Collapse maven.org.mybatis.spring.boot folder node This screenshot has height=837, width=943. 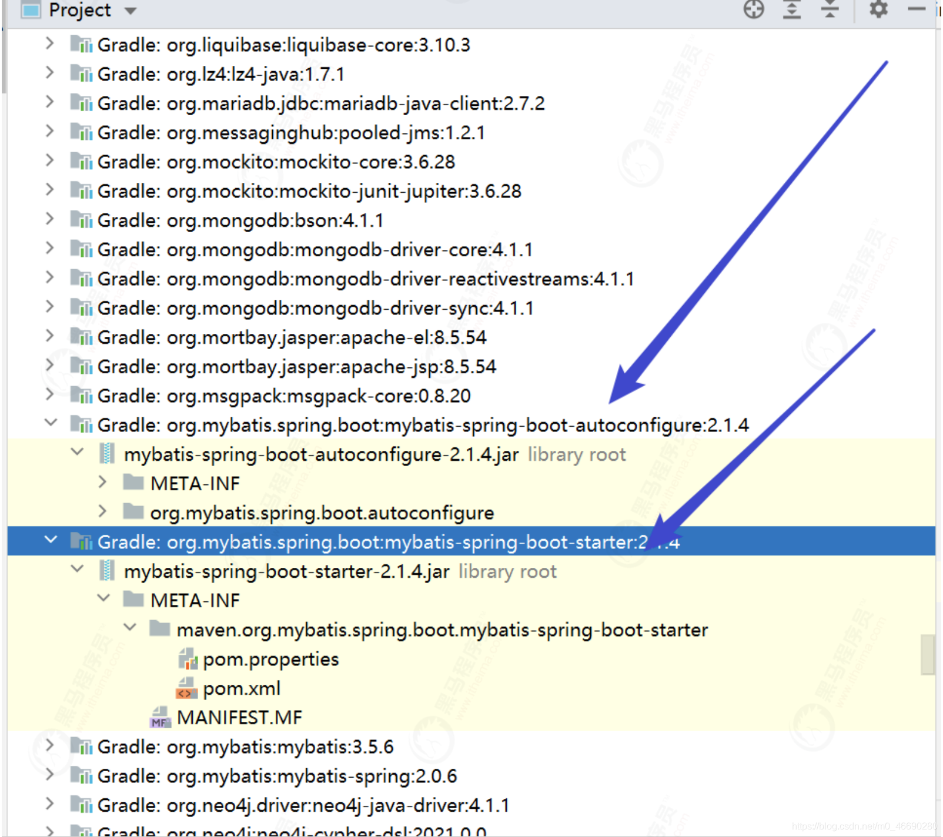click(x=130, y=628)
